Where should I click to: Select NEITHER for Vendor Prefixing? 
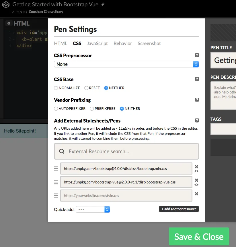point(122,109)
